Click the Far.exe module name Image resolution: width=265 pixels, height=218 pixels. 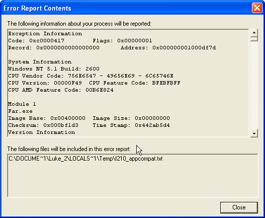click(20, 111)
